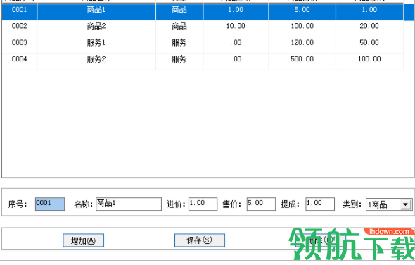Click the 1.00 cost cell in row 0001

click(x=236, y=12)
